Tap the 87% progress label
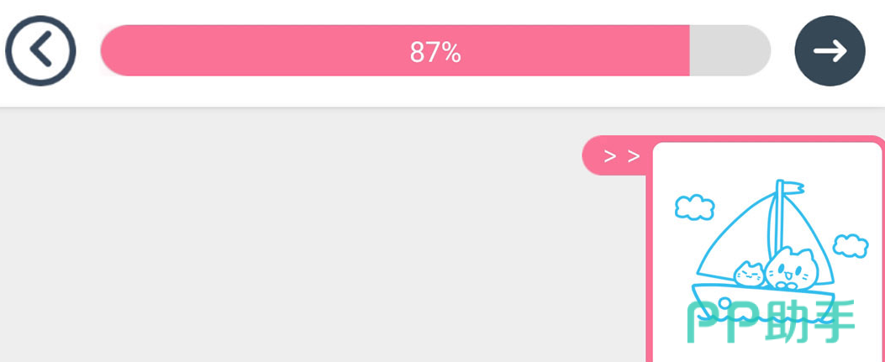The height and width of the screenshot is (362, 885). (435, 53)
